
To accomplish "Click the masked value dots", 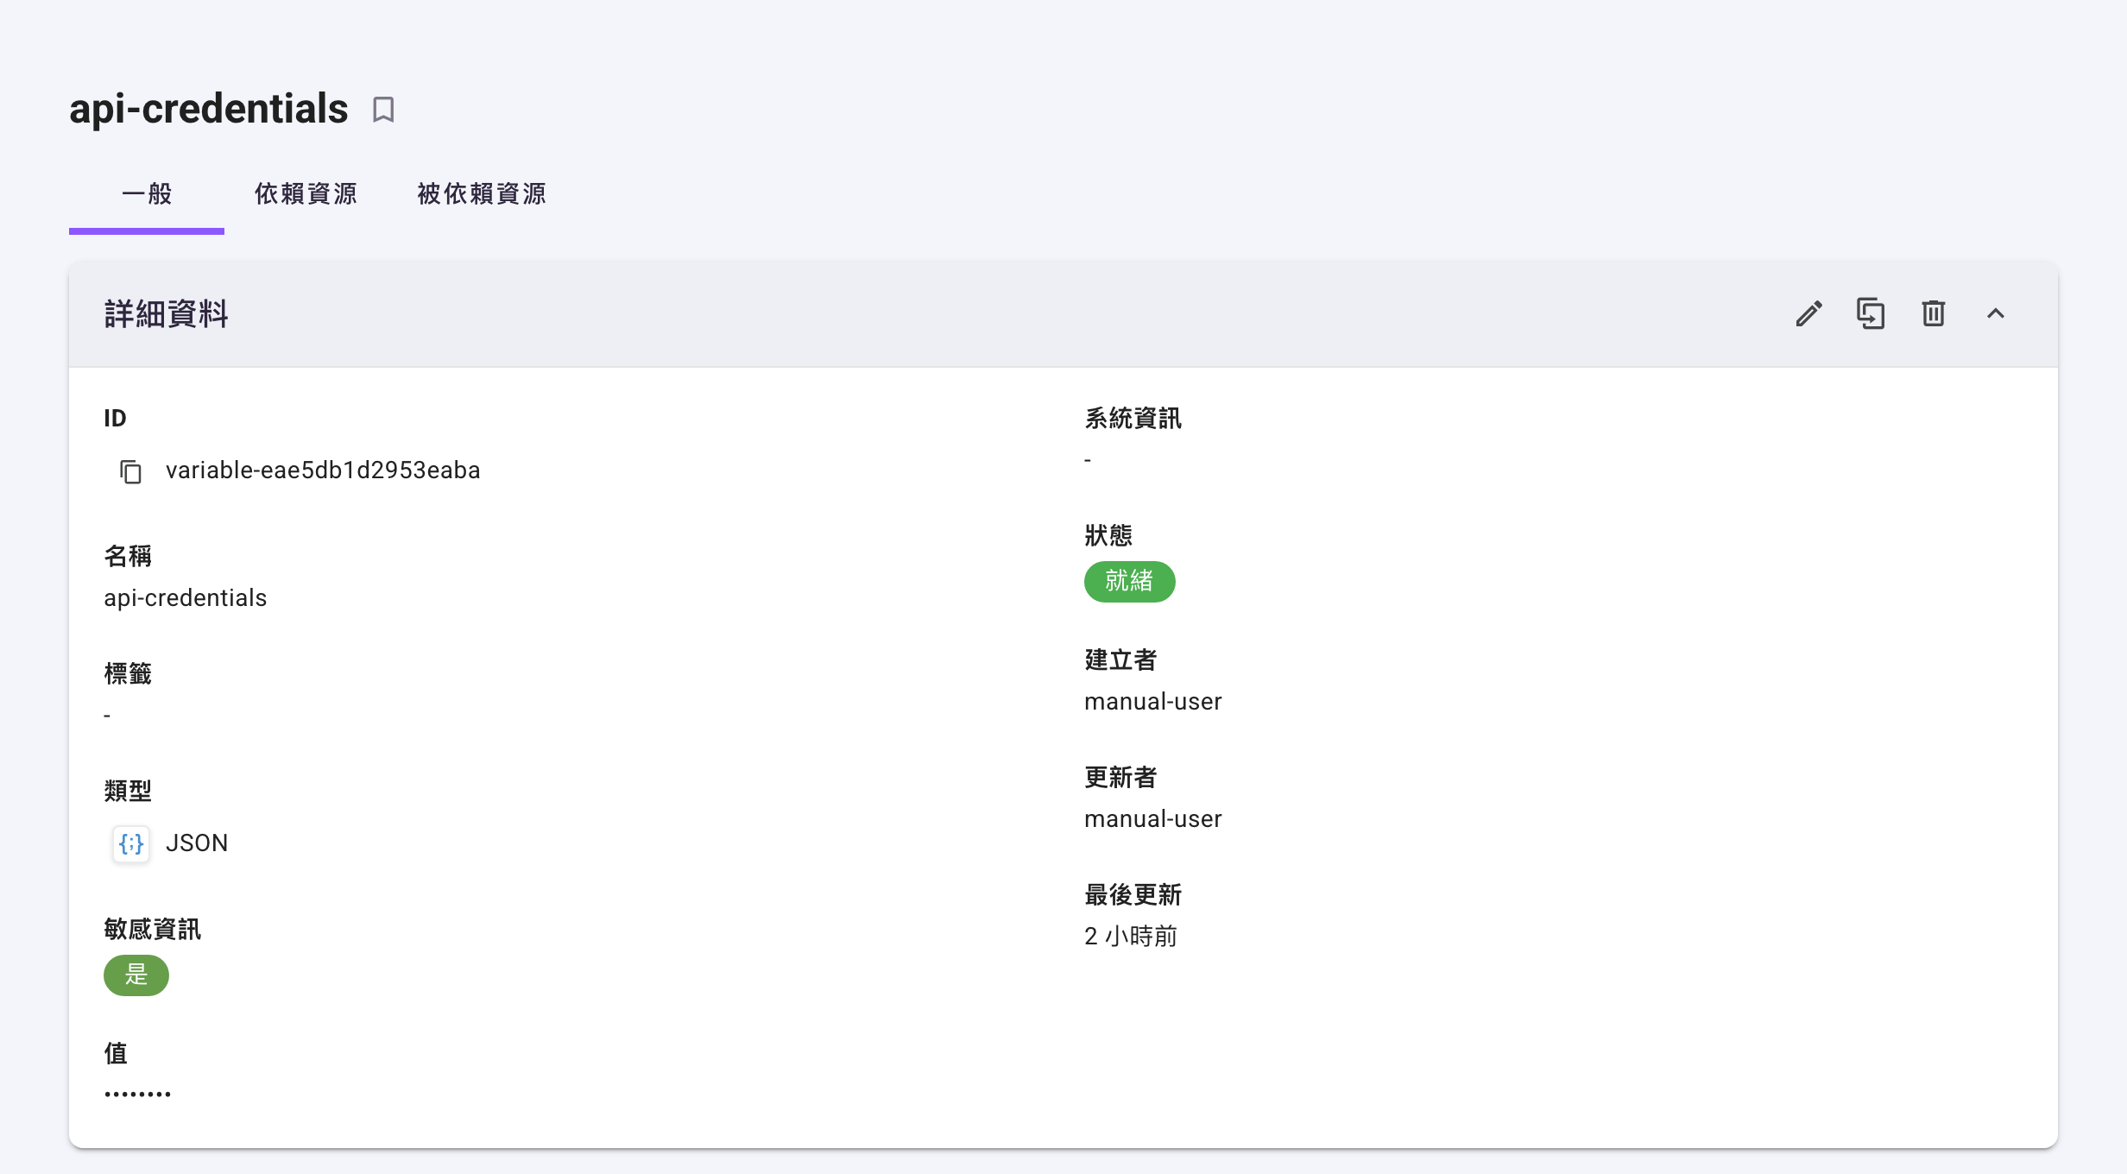I will point(137,1094).
